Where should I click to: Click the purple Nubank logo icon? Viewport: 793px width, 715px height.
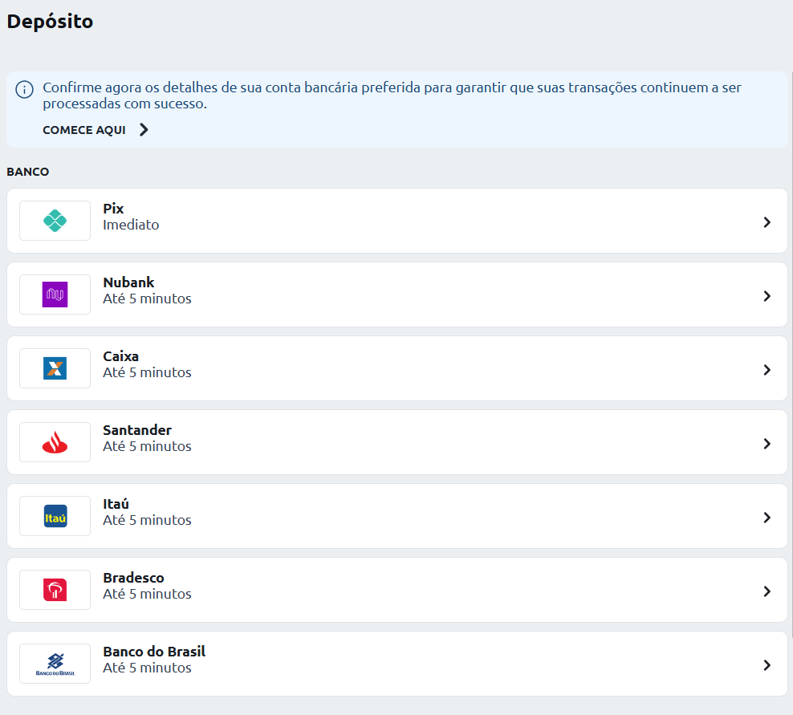pyautogui.click(x=55, y=295)
